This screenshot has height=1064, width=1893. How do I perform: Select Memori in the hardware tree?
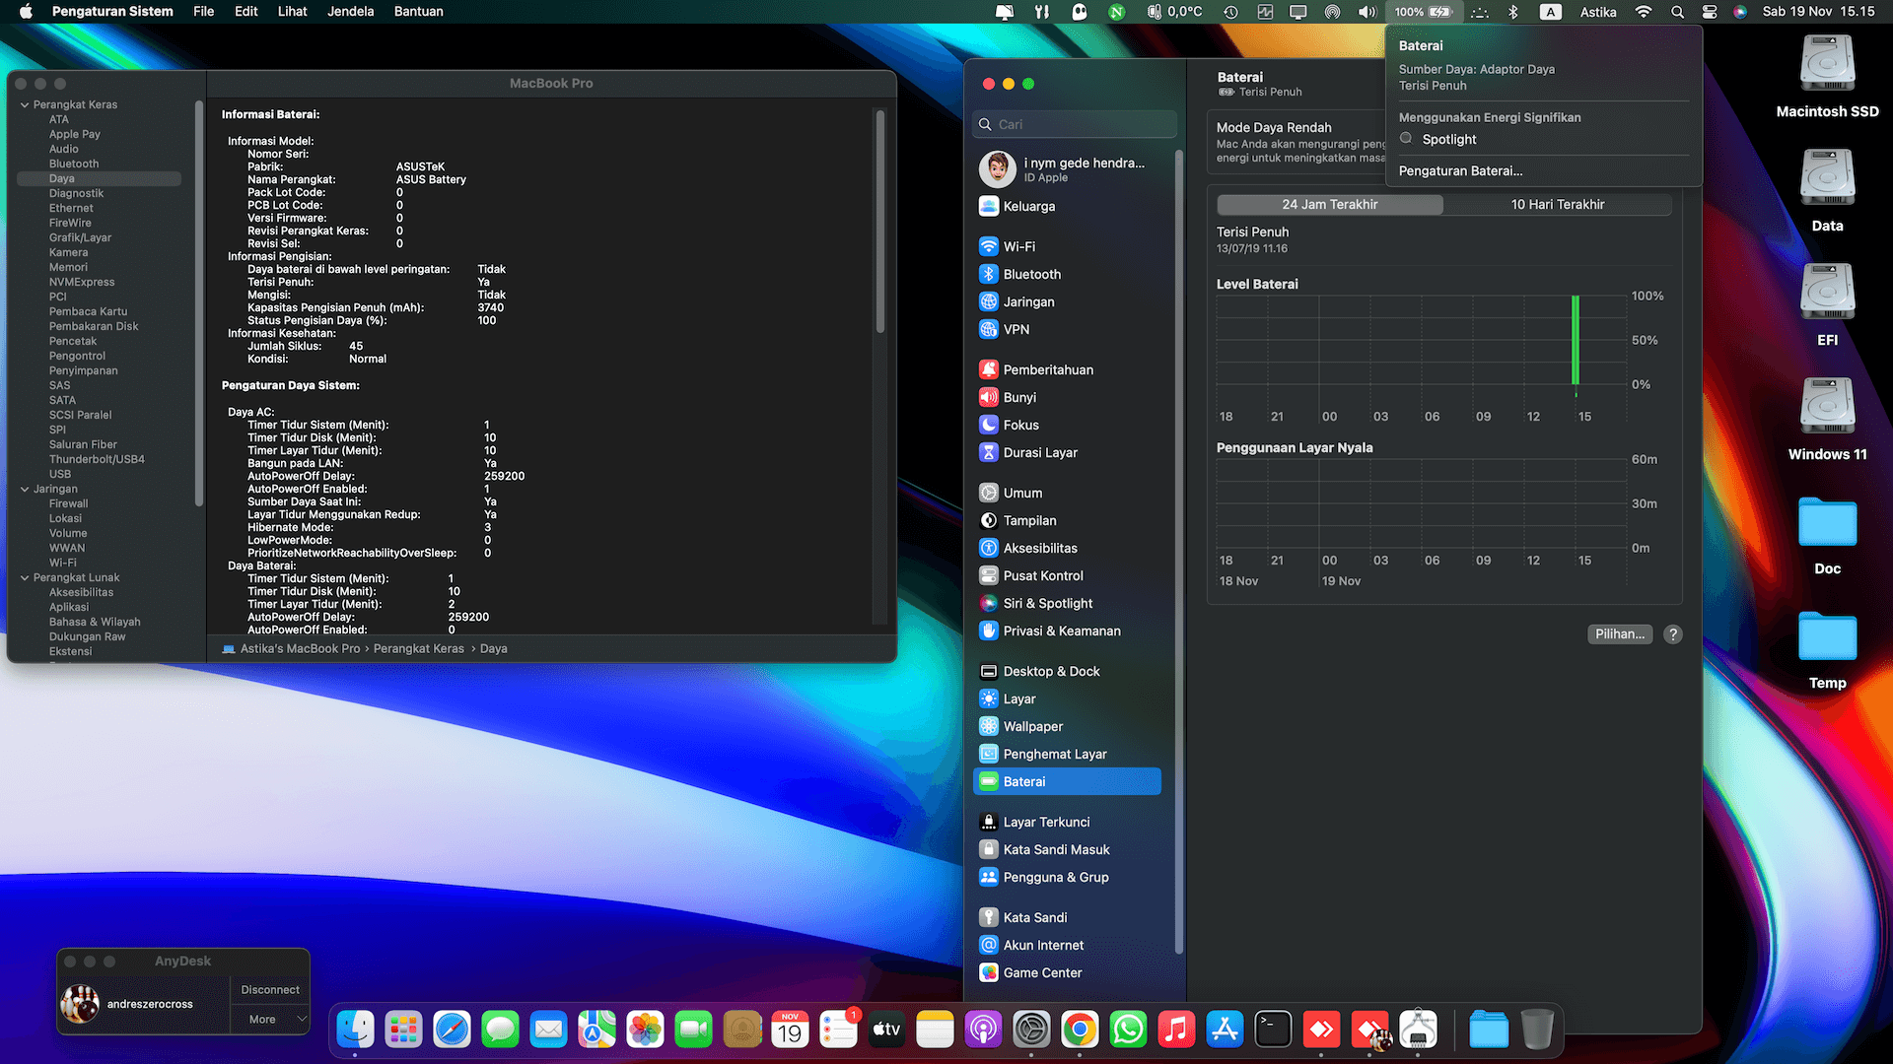click(68, 267)
